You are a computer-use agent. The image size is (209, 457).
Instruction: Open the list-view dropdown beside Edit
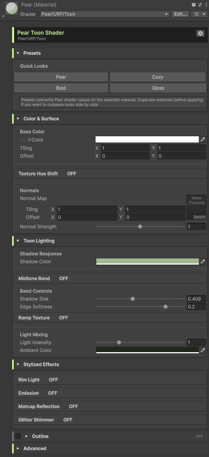pyautogui.click(x=199, y=14)
